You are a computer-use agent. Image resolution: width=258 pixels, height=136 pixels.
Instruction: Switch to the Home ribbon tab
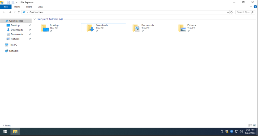17,7
